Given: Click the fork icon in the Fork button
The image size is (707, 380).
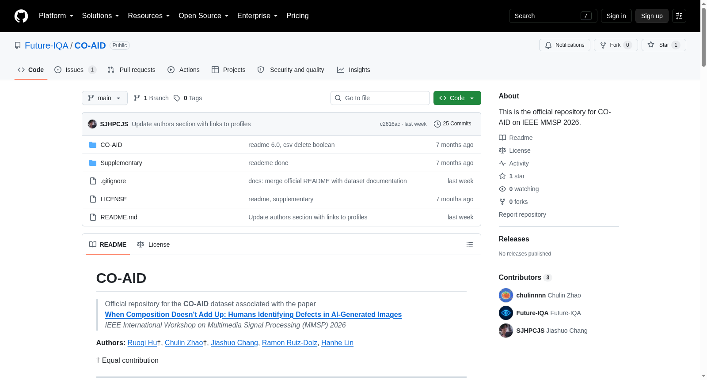Looking at the screenshot, I should pos(603,45).
